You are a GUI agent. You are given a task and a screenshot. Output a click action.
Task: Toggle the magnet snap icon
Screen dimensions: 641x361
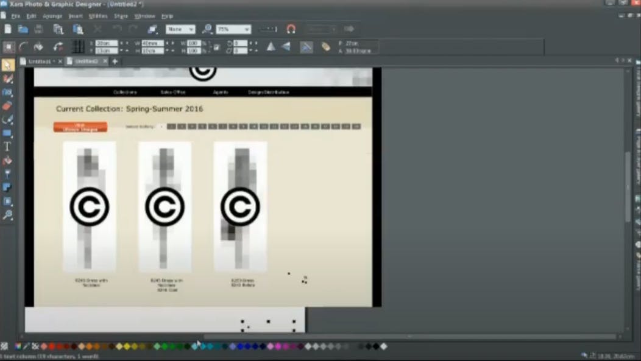[x=291, y=29]
